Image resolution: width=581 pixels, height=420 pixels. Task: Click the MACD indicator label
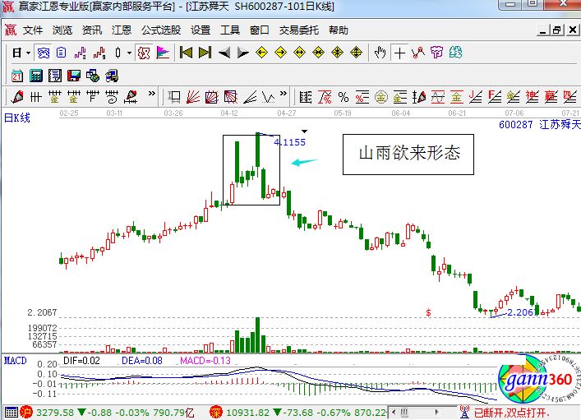point(15,361)
